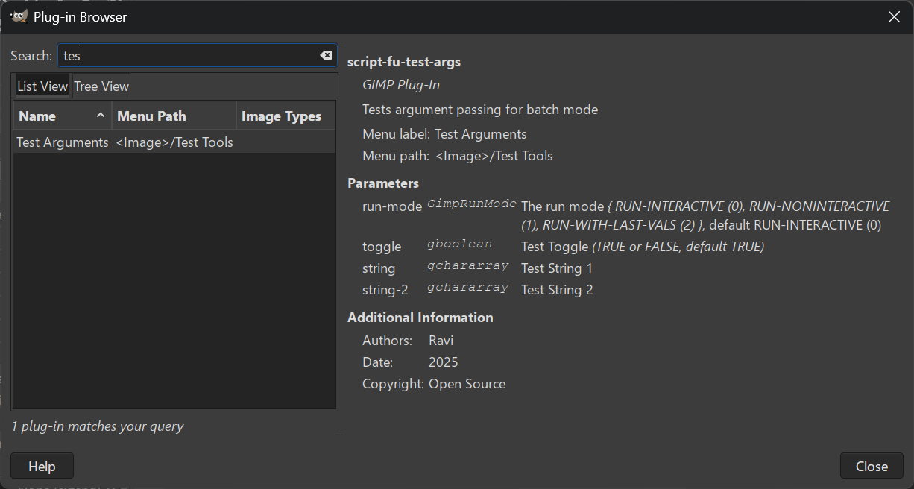Click the GIMP Wilber icon in title bar
Image resolution: width=914 pixels, height=489 pixels.
coord(19,16)
